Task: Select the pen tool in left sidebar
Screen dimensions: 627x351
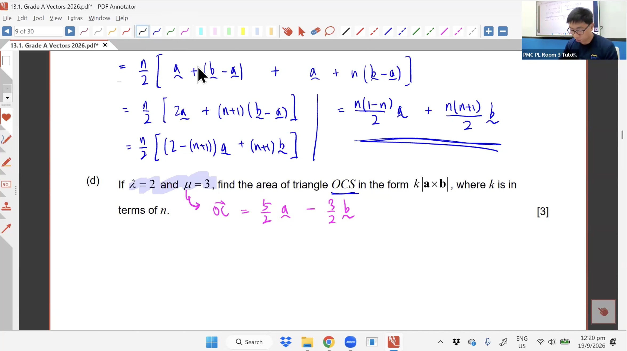Action: pos(6,139)
